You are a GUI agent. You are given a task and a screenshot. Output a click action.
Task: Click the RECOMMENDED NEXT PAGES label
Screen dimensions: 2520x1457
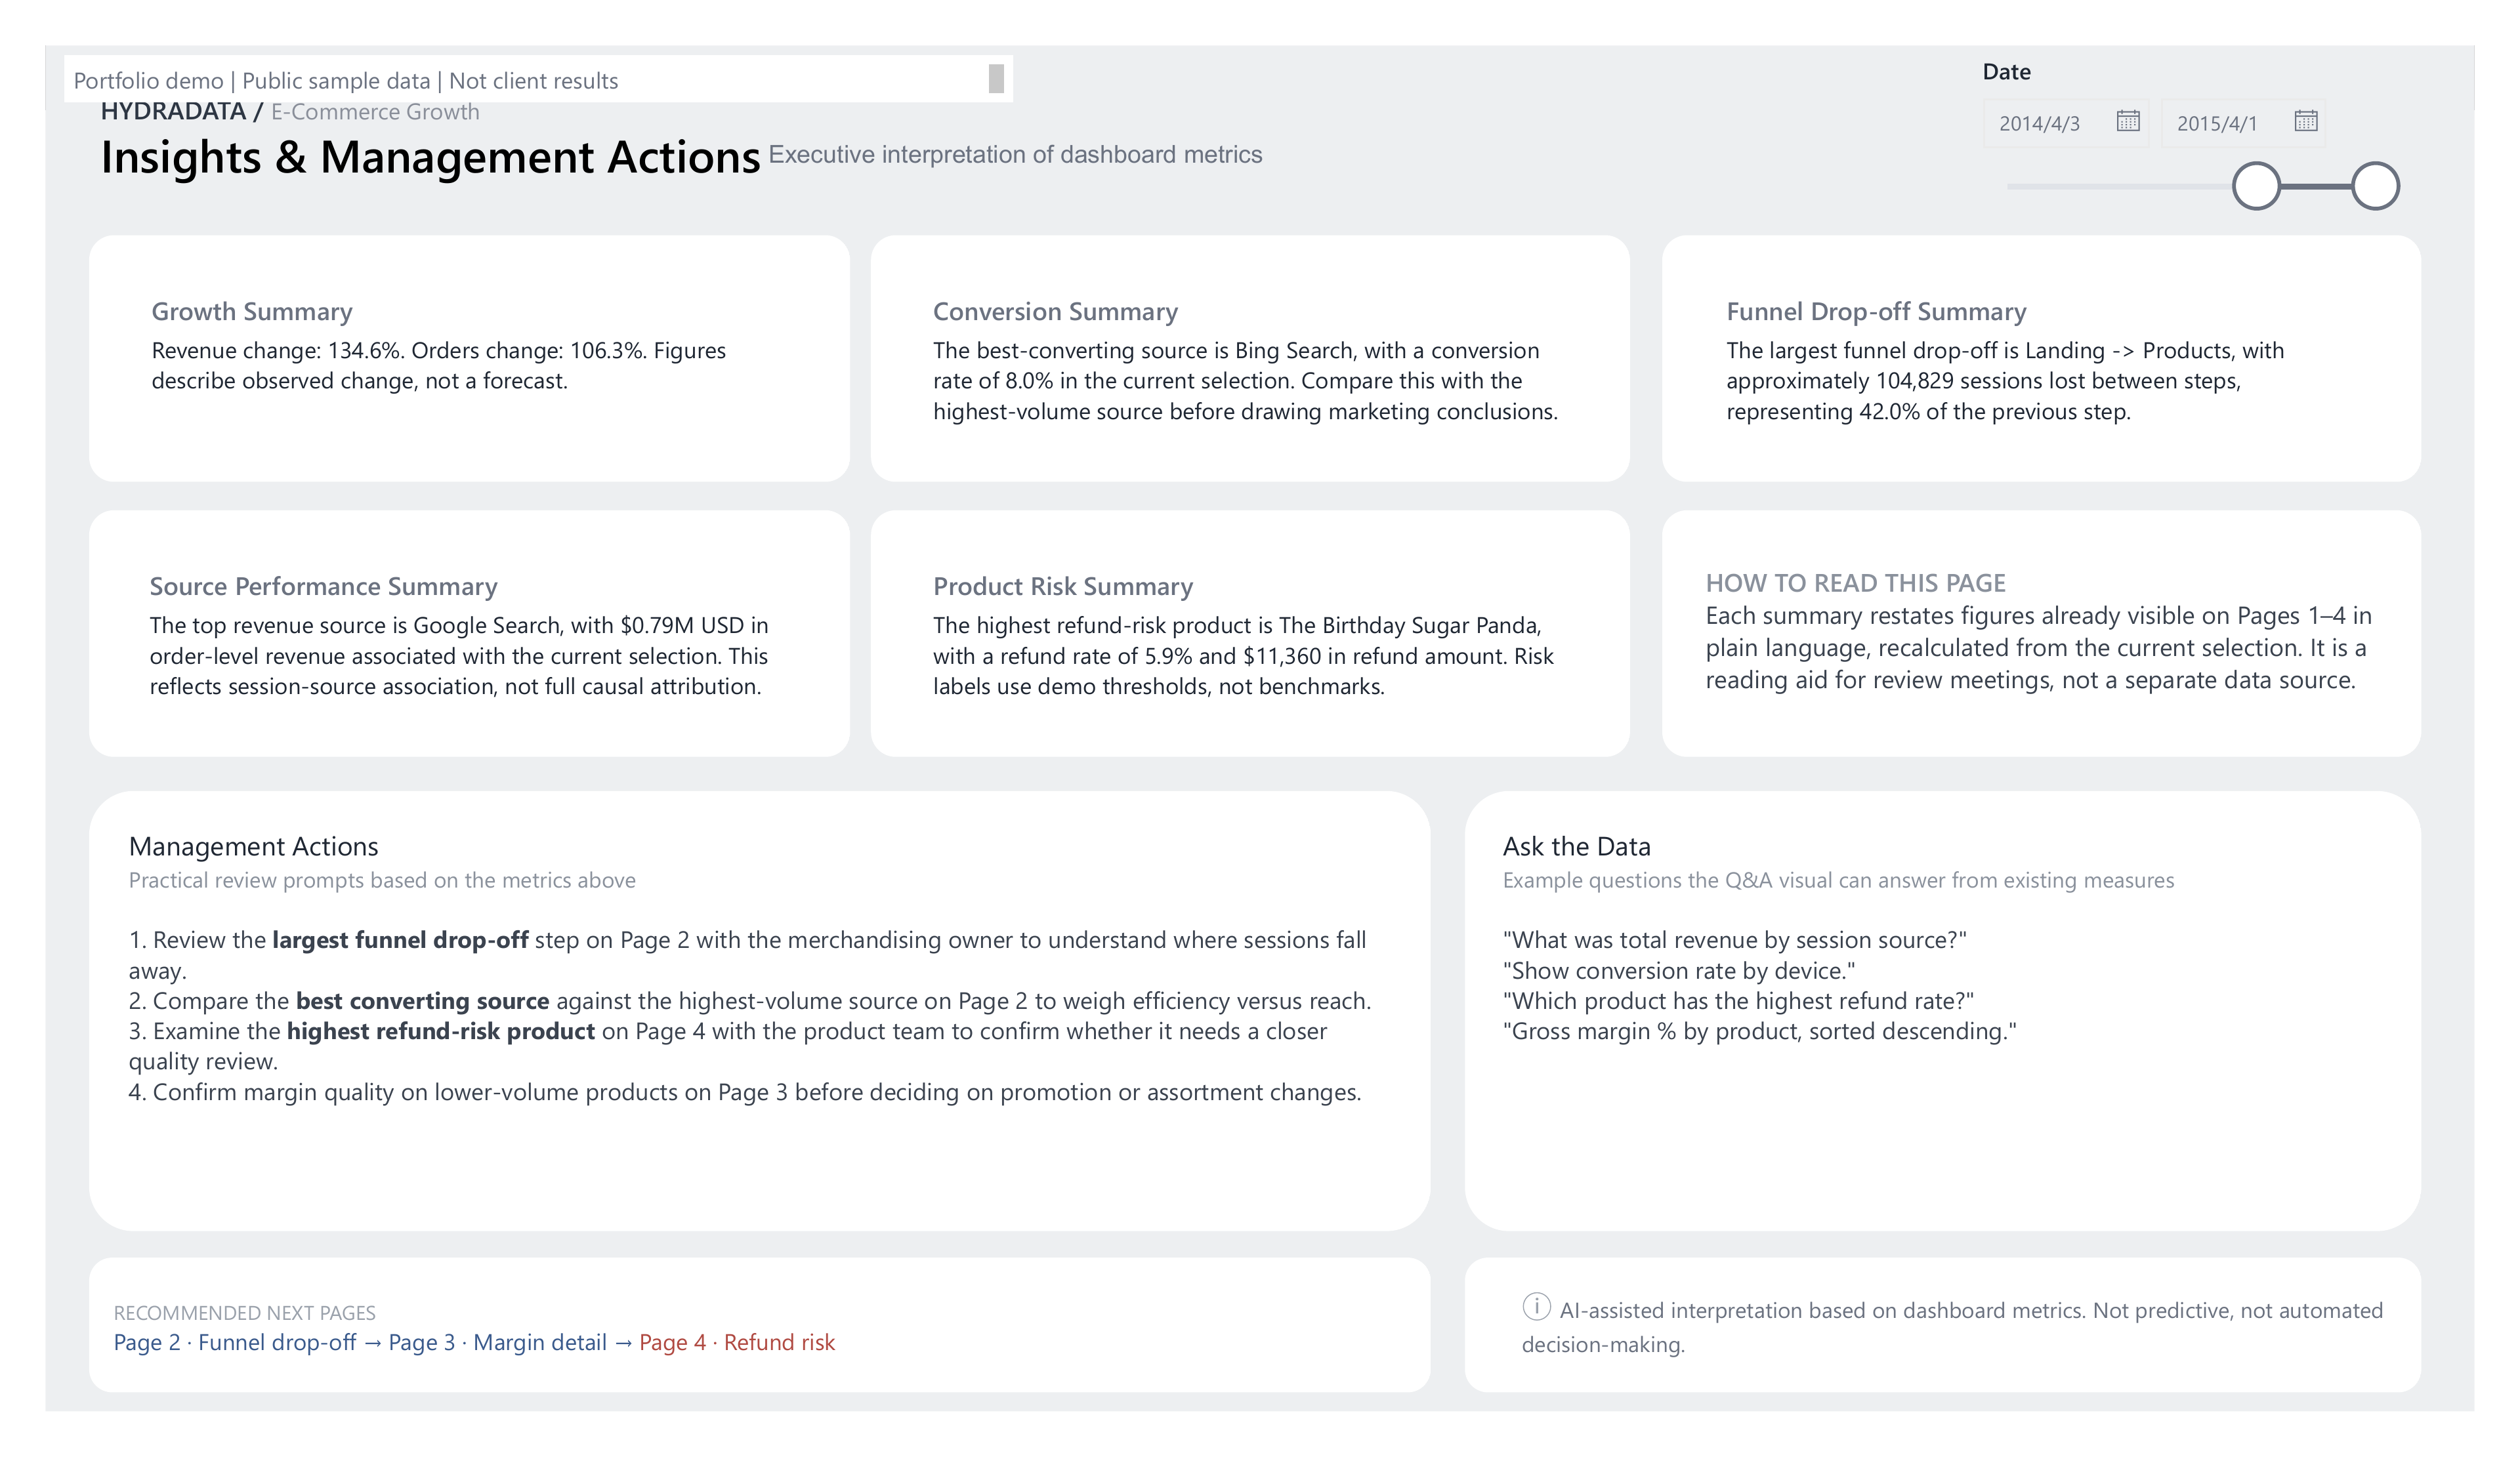pos(244,1313)
